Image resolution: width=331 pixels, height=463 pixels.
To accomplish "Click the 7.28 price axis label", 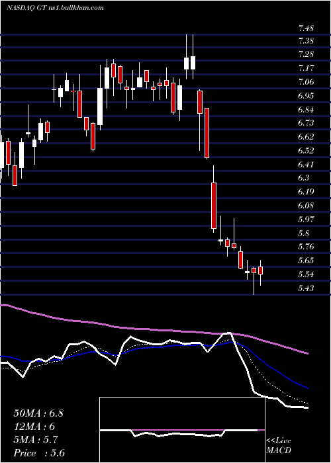I will click(x=306, y=54).
